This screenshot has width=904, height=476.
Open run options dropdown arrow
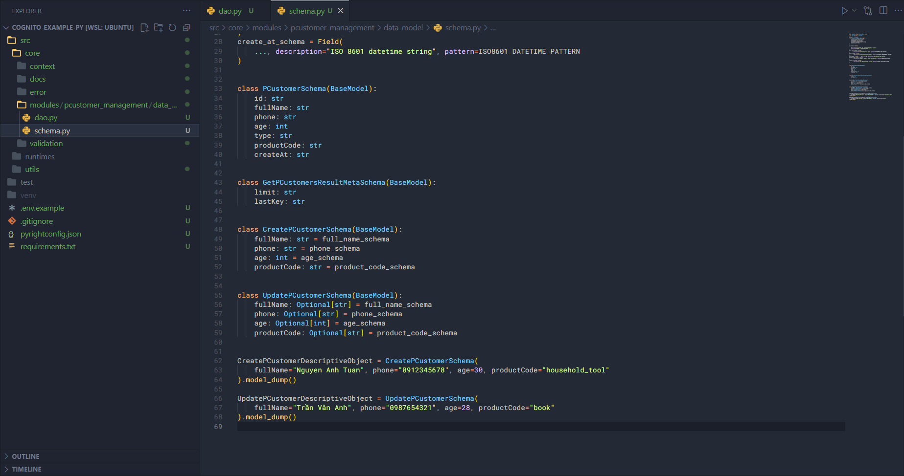coord(854,11)
